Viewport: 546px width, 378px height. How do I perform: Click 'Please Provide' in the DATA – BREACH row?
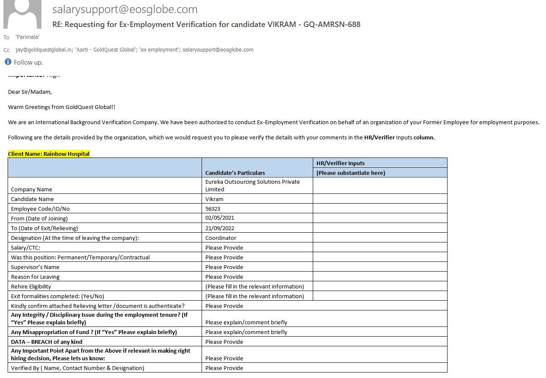click(x=224, y=342)
